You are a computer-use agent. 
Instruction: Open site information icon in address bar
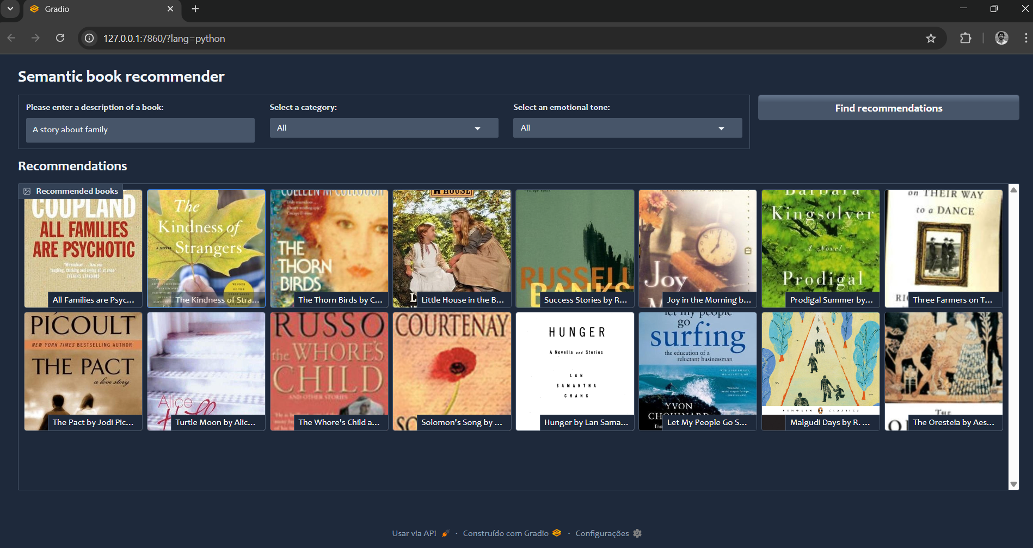(x=89, y=38)
